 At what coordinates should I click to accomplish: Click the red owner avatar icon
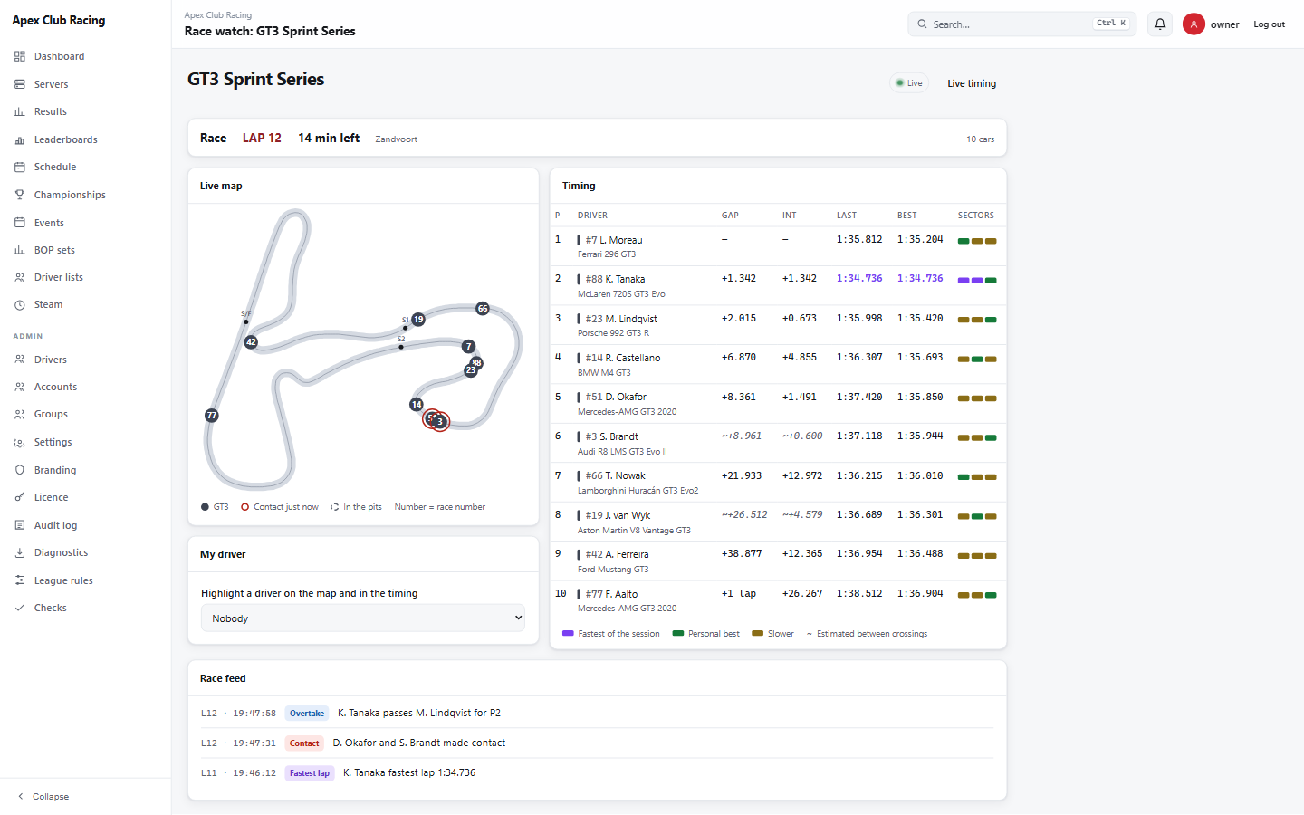pos(1194,24)
